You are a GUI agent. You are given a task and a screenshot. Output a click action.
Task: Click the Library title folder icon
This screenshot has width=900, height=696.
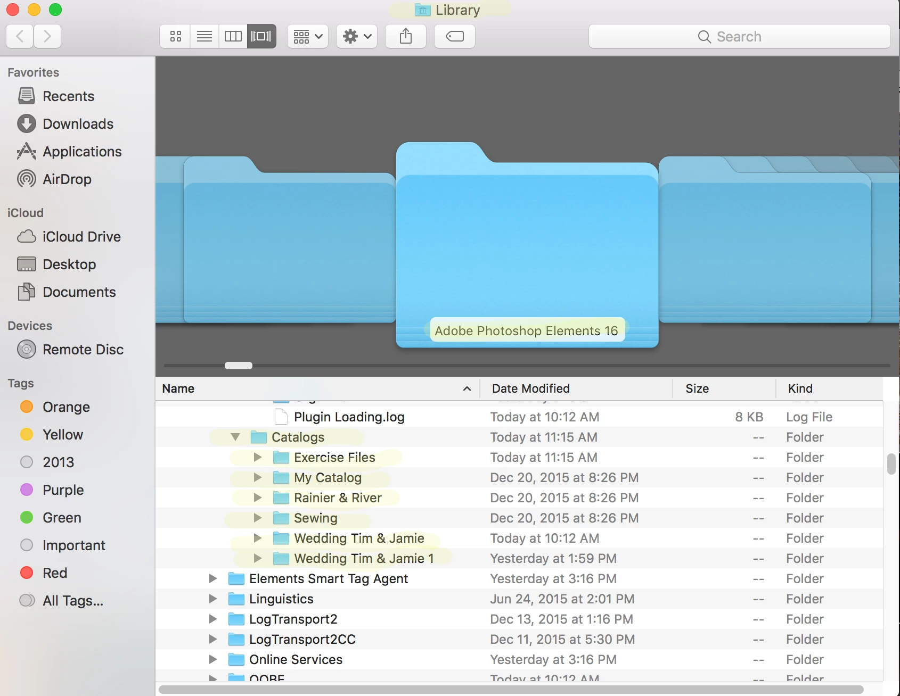(422, 10)
